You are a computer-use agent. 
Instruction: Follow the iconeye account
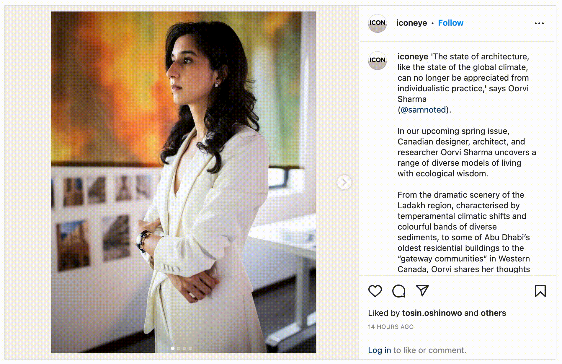[450, 23]
